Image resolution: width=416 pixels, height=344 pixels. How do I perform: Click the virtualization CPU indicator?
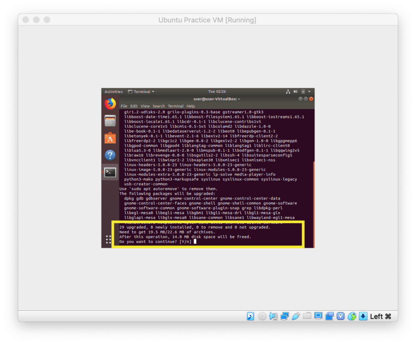point(340,316)
